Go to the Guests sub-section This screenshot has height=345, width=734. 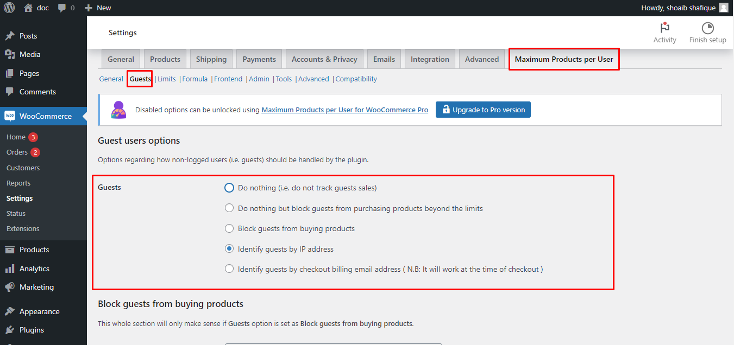click(x=140, y=79)
